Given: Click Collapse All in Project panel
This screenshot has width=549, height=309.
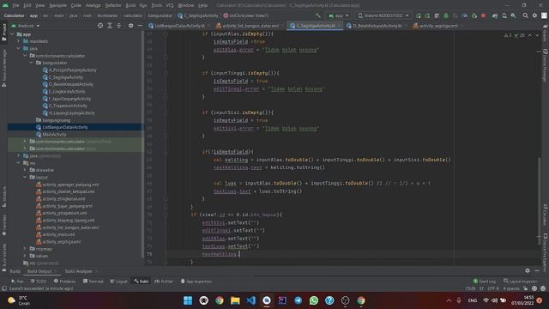Looking at the screenshot, I should click(x=118, y=26).
